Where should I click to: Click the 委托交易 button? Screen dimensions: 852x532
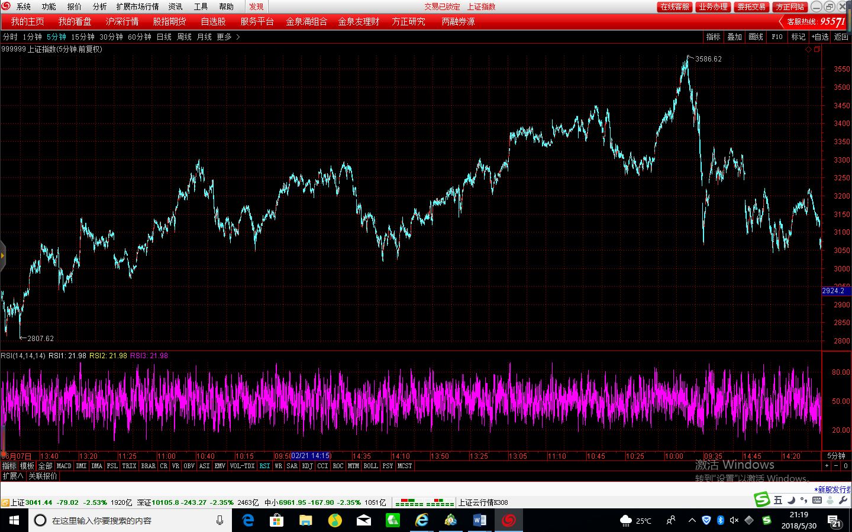pos(751,7)
